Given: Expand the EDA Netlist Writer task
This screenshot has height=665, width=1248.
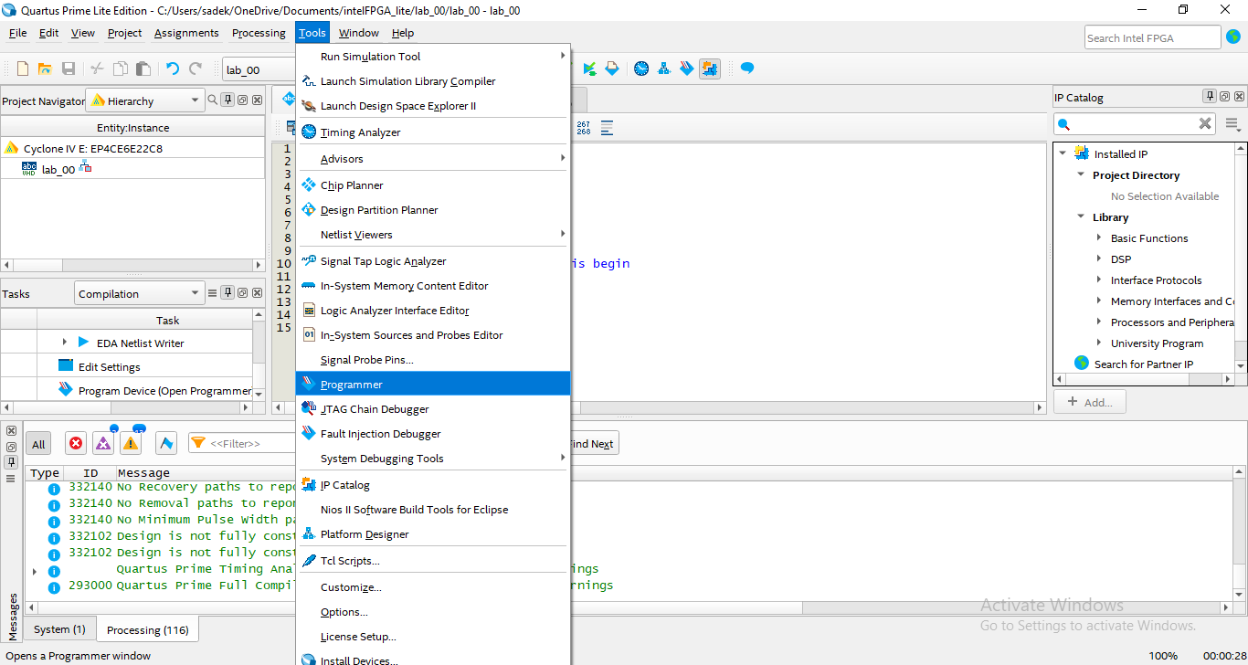Looking at the screenshot, I should (x=64, y=343).
